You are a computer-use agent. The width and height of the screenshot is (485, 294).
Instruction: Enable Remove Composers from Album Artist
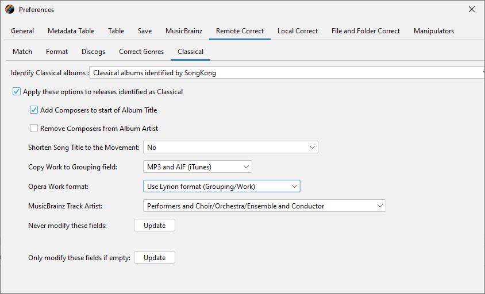[x=34, y=129]
